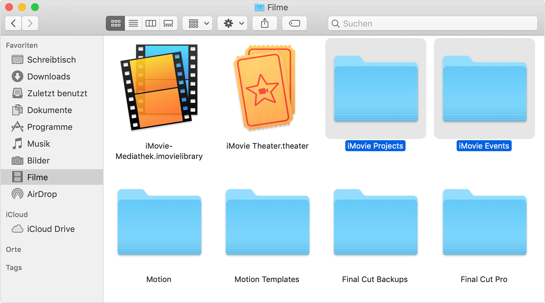
Task: Go back with the left arrow button
Action: click(14, 23)
